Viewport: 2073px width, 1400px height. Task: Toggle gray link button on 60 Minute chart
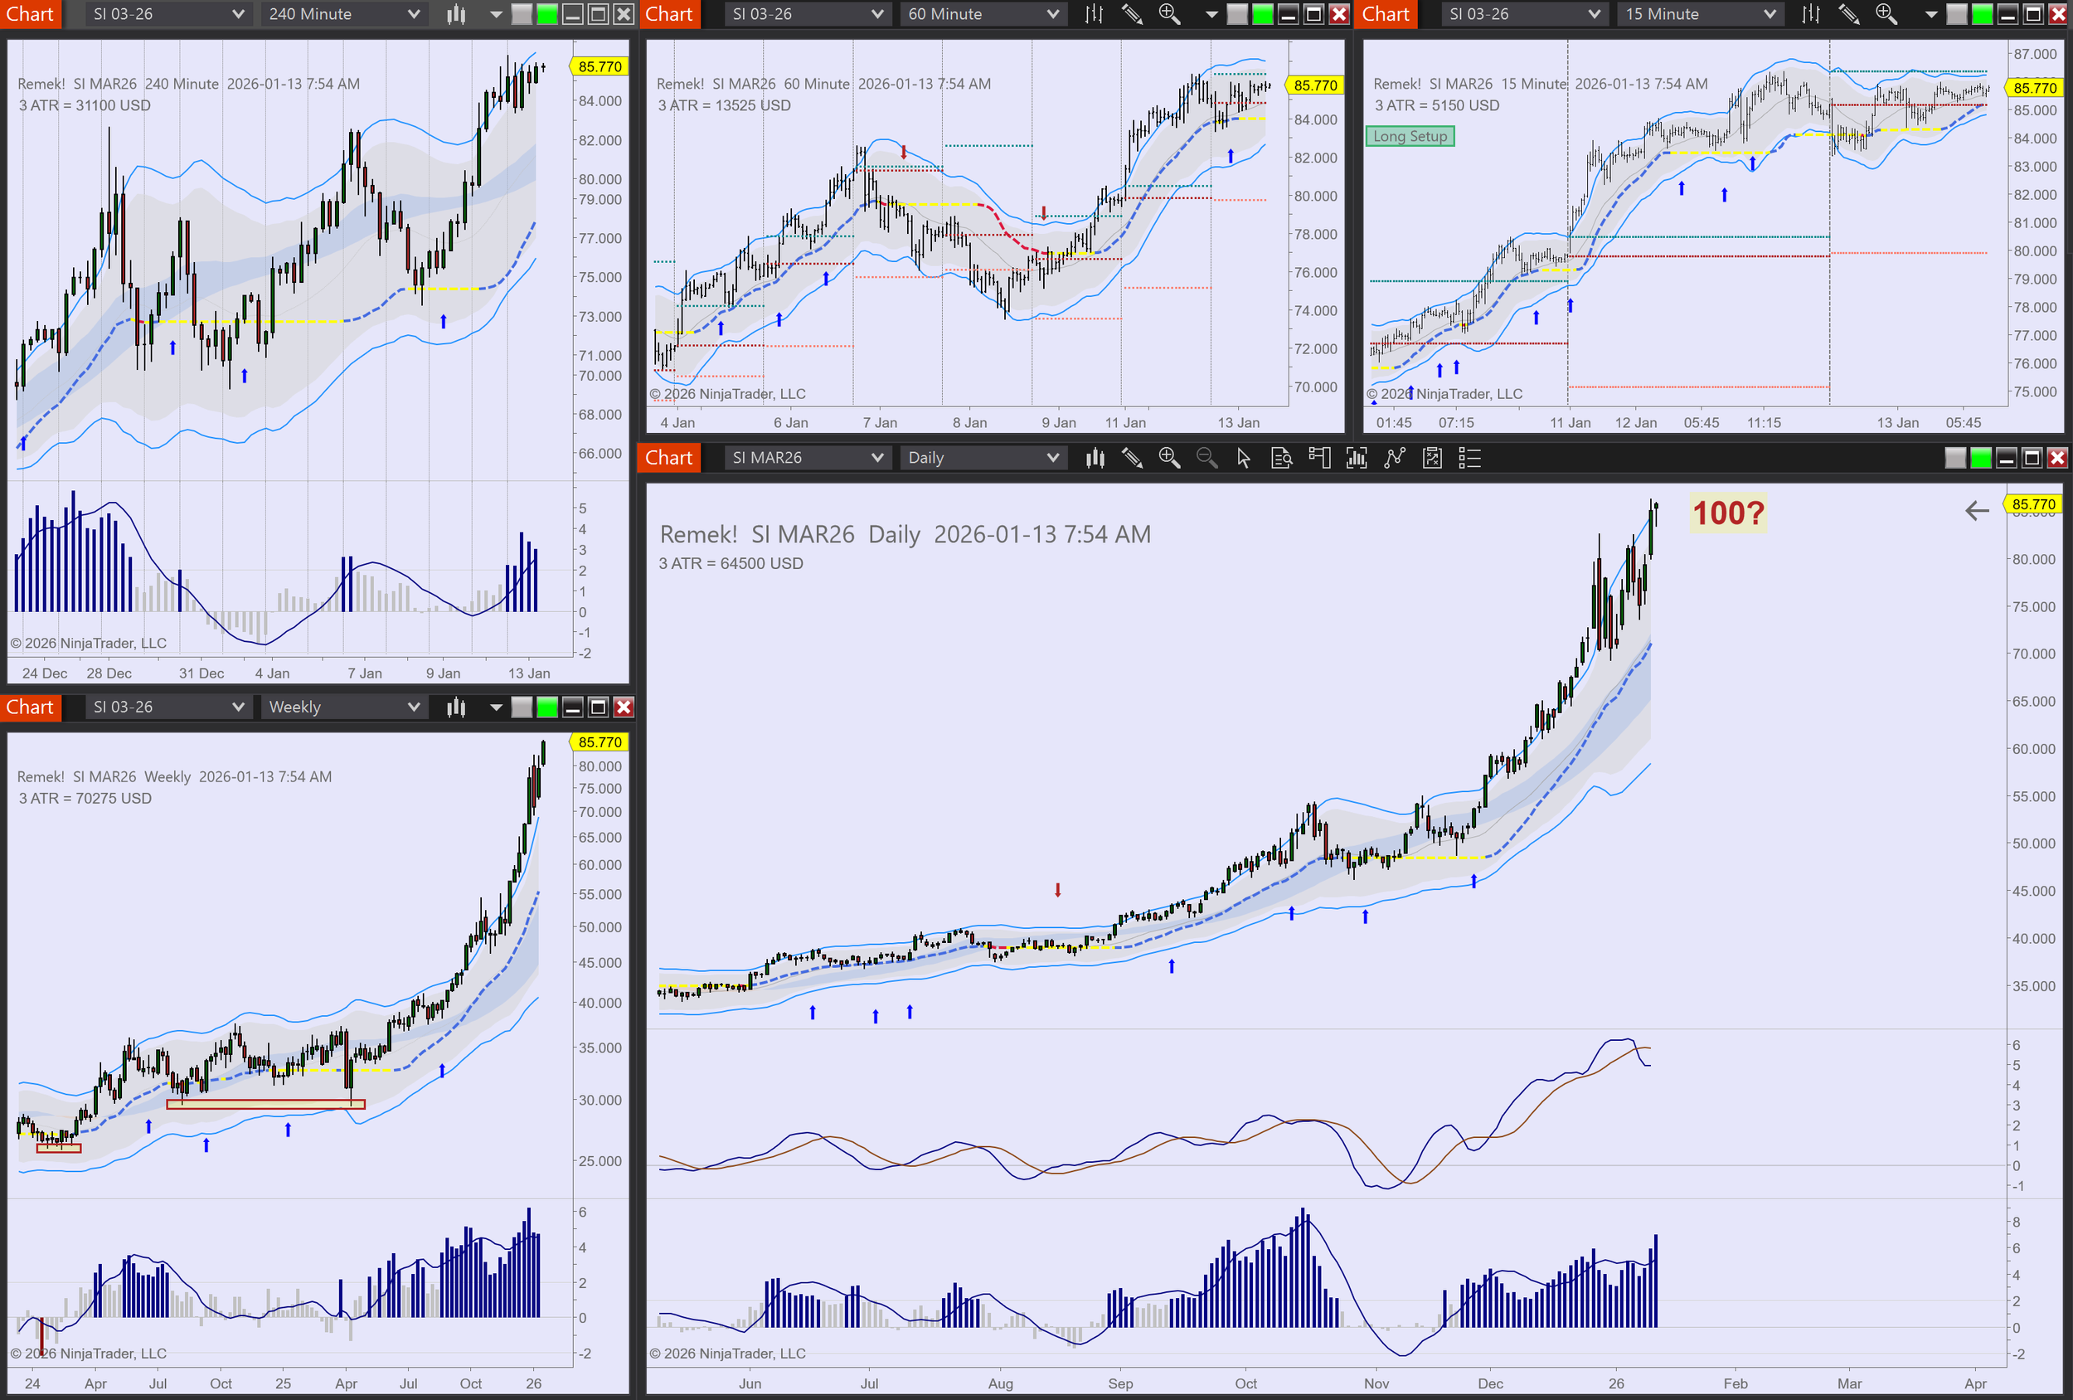pyautogui.click(x=1237, y=14)
